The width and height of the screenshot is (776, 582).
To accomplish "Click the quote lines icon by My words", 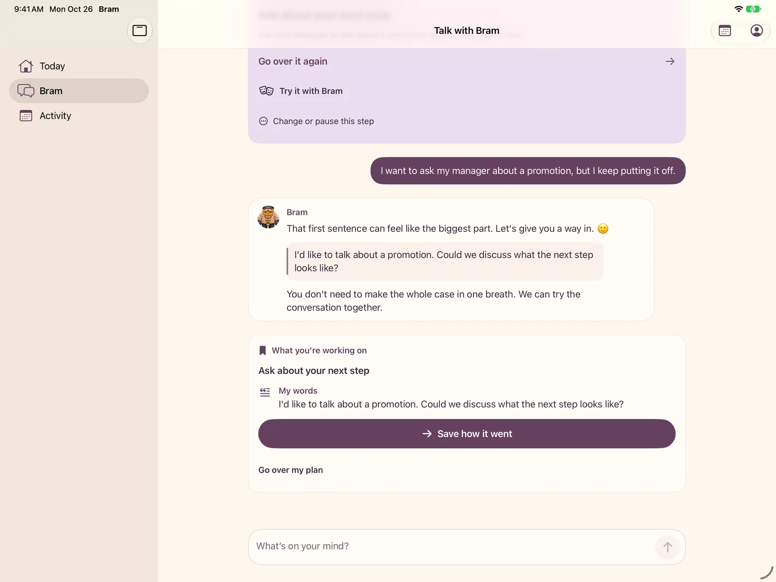I will (x=265, y=392).
